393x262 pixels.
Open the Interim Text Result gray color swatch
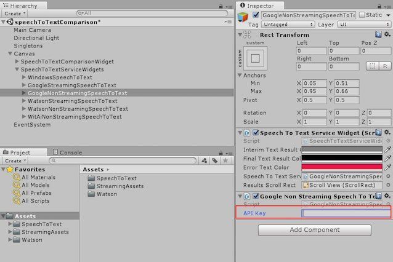342,149
